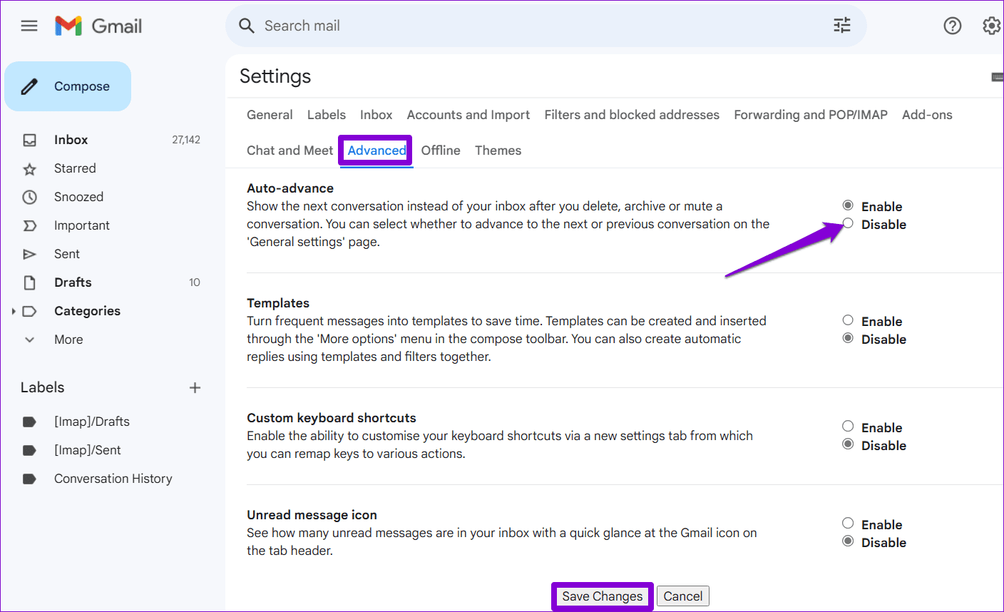Image resolution: width=1004 pixels, height=612 pixels.
Task: Open the settings gear icon
Action: coord(991,25)
